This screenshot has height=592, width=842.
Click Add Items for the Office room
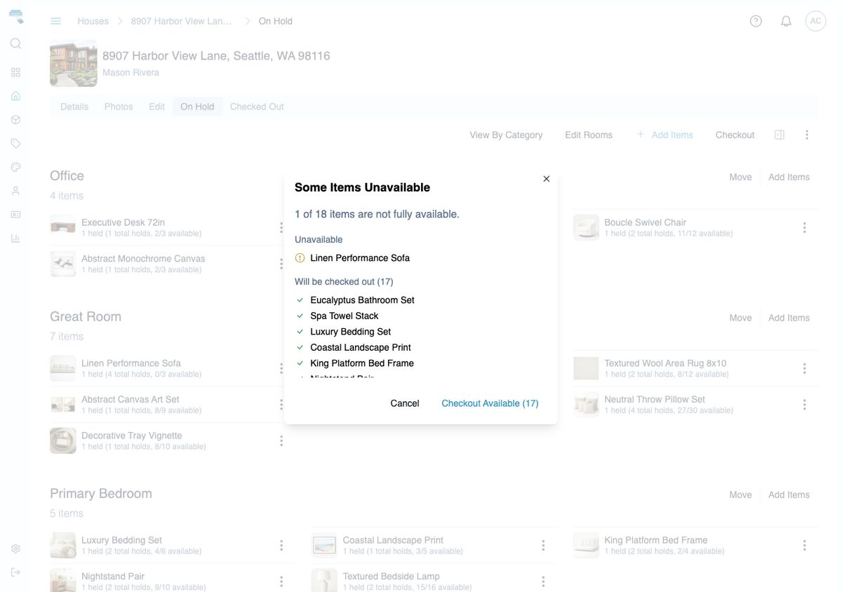click(789, 177)
